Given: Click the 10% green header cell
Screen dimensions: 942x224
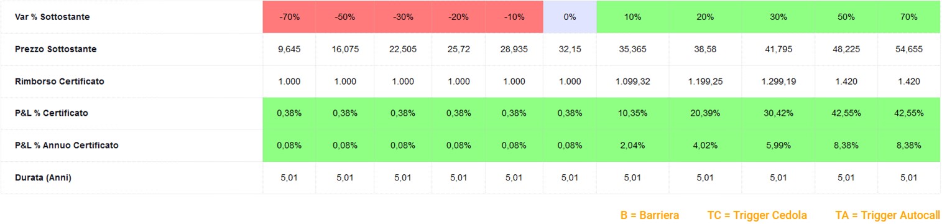Looking at the screenshot, I should pyautogui.click(x=632, y=17).
